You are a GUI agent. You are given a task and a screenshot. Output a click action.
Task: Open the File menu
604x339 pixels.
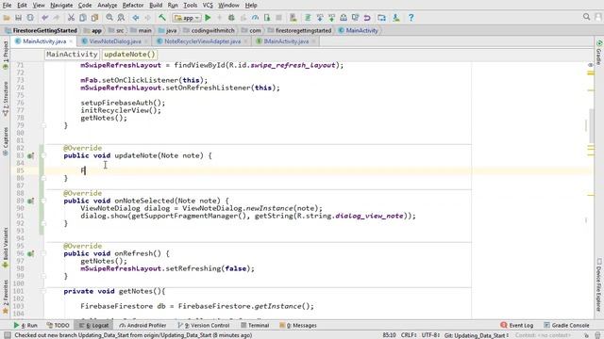point(7,6)
